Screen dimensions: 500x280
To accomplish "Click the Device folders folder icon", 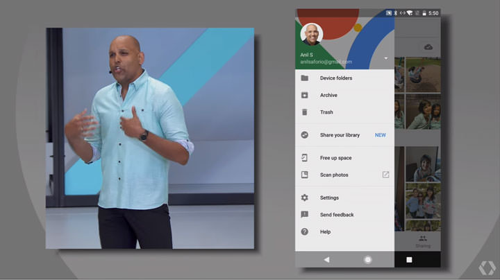I will click(305, 78).
